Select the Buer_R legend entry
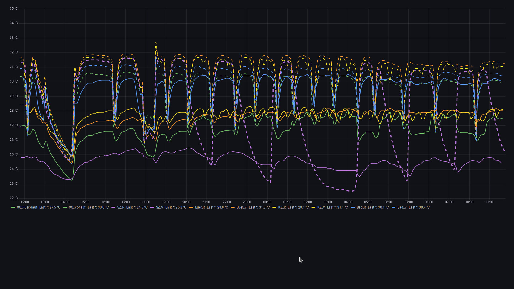 (200, 207)
